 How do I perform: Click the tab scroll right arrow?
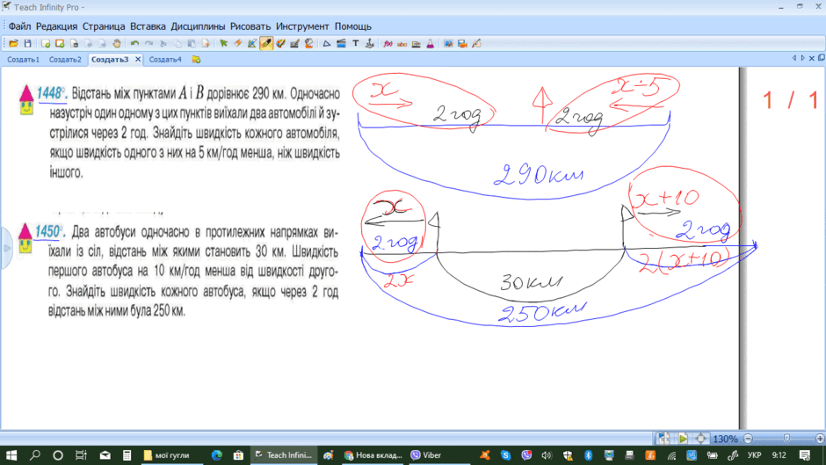(x=802, y=58)
